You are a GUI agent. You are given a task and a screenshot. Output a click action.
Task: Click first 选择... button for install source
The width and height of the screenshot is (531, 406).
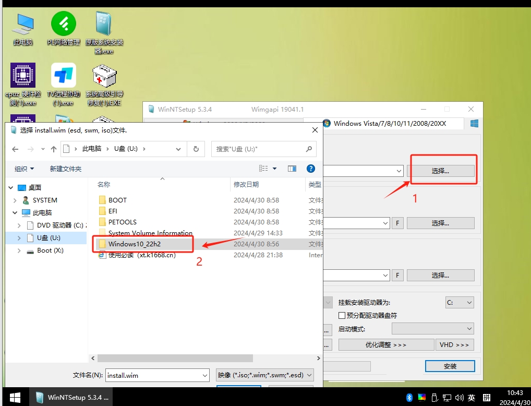[x=441, y=171]
